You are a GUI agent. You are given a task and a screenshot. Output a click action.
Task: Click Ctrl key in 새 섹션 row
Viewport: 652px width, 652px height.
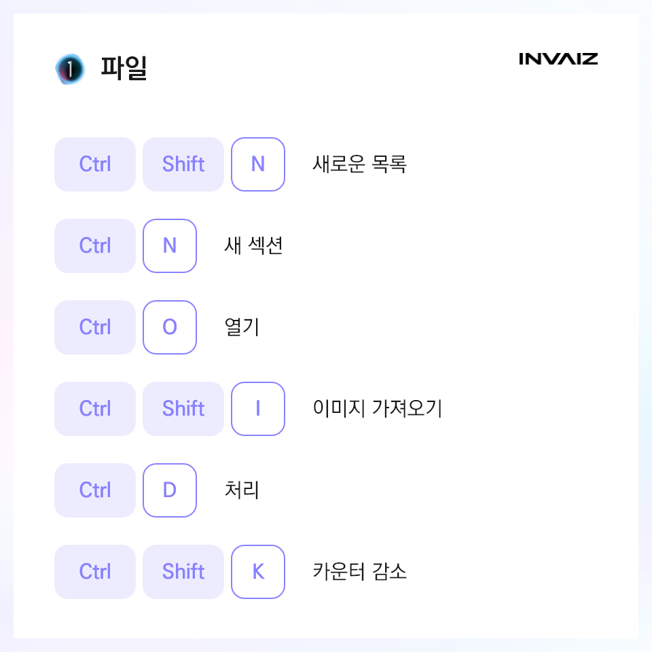pos(95,246)
